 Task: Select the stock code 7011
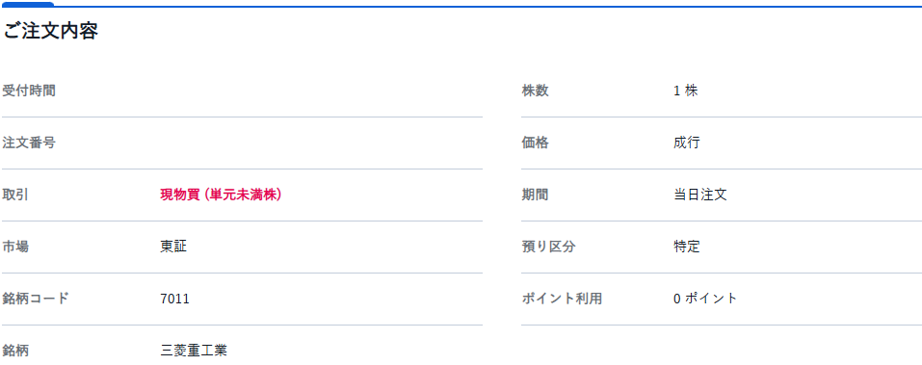point(174,300)
